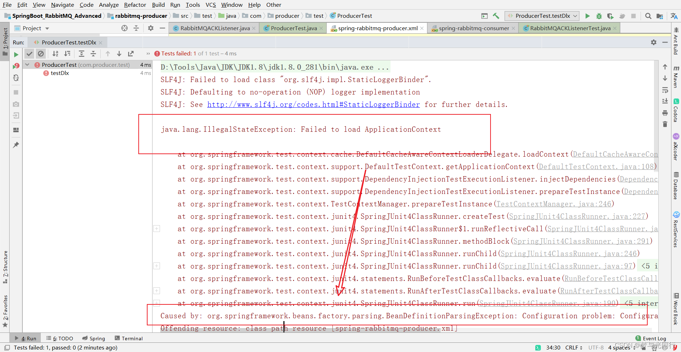Open Project panel settings gear

(x=151, y=28)
